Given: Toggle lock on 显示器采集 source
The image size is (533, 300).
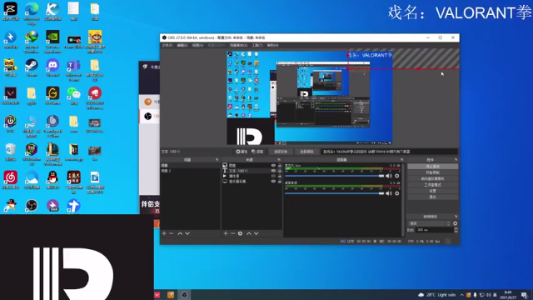Looking at the screenshot, I should pyautogui.click(x=280, y=182).
